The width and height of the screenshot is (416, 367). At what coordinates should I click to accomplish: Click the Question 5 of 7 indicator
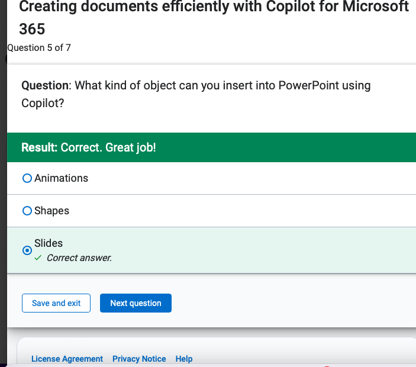point(39,48)
